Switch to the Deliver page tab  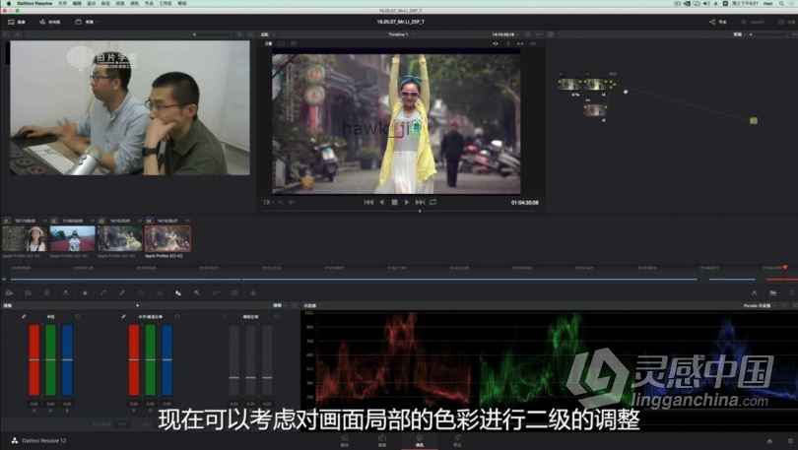click(x=457, y=440)
